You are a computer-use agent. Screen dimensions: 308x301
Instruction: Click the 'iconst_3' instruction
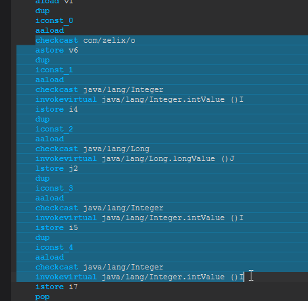pyautogui.click(x=54, y=188)
